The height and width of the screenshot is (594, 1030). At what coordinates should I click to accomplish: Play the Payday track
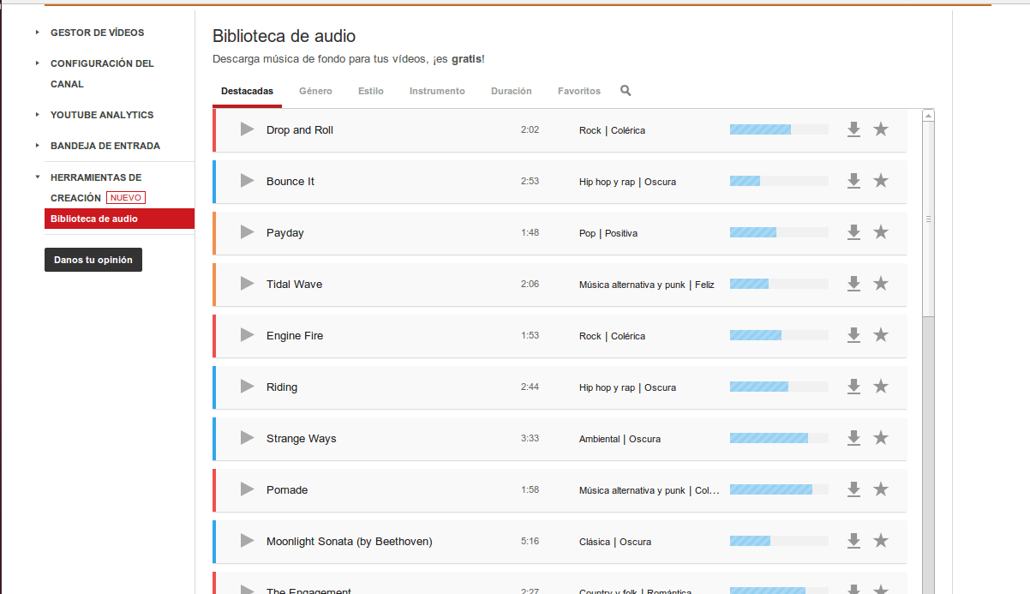[x=248, y=232]
